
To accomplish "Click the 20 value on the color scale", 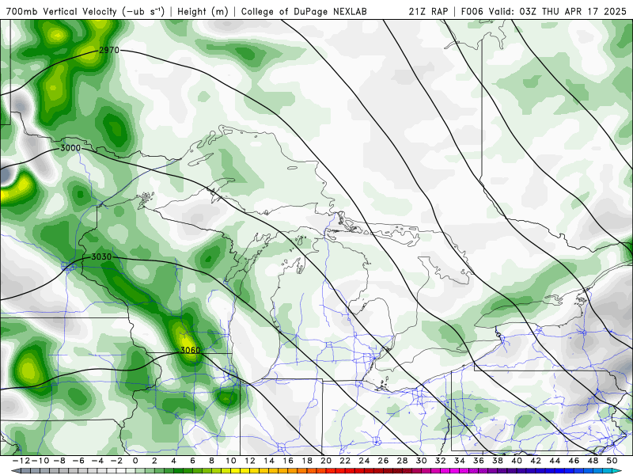I will click(326, 461).
